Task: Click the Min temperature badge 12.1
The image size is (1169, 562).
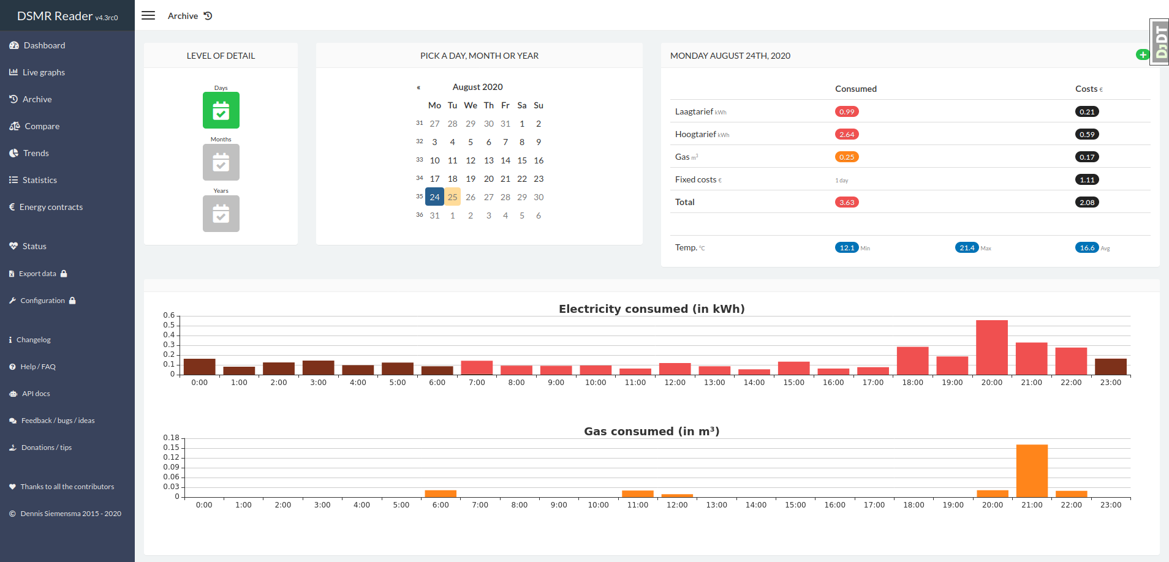Action: 847,247
